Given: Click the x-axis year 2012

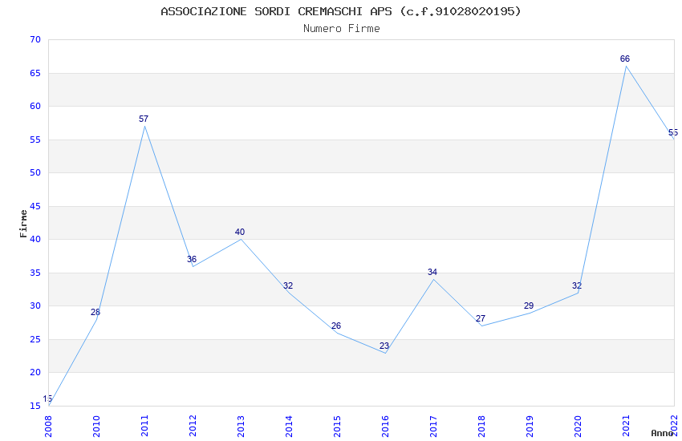Looking at the screenshot, I should (193, 426).
